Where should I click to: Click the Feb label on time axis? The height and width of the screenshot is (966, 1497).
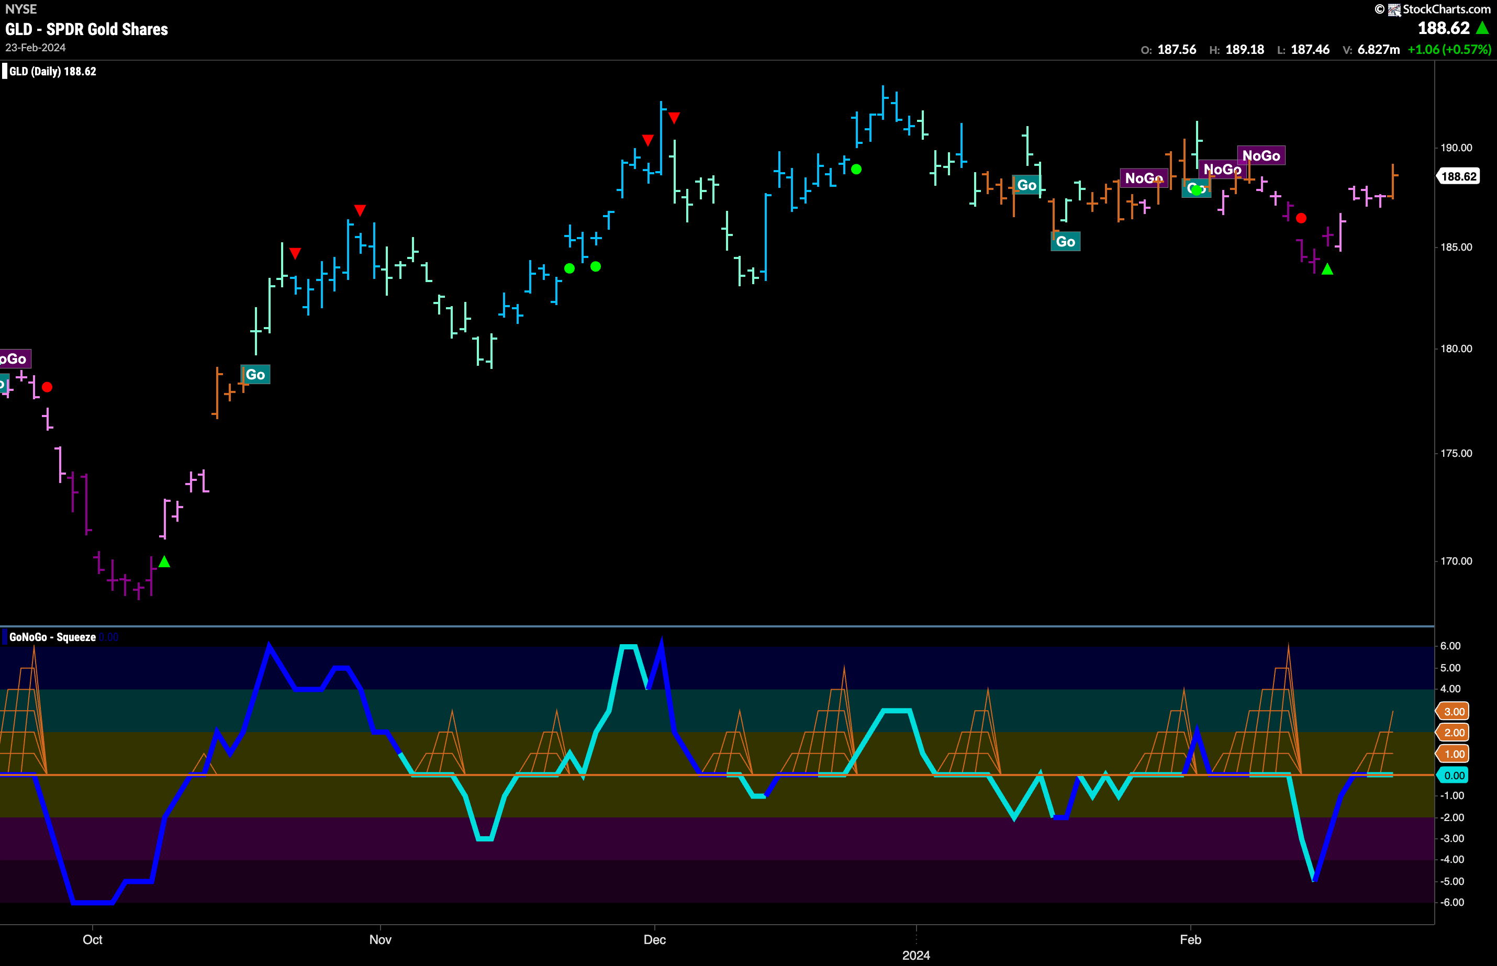pos(1190,940)
